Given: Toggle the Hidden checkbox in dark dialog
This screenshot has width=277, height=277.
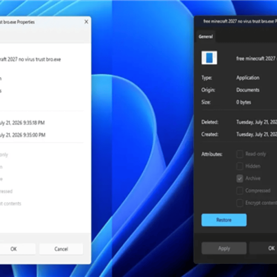Looking at the screenshot, I should click(x=240, y=166).
